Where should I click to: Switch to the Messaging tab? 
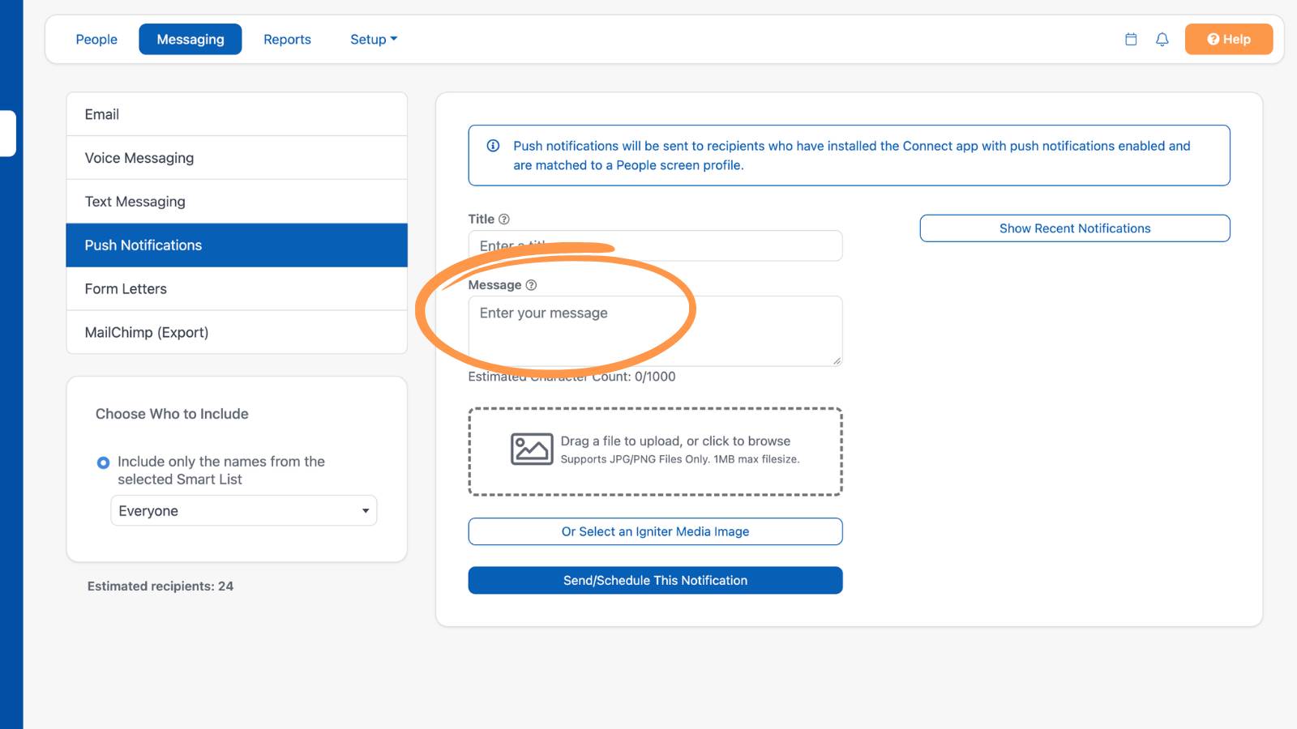190,39
